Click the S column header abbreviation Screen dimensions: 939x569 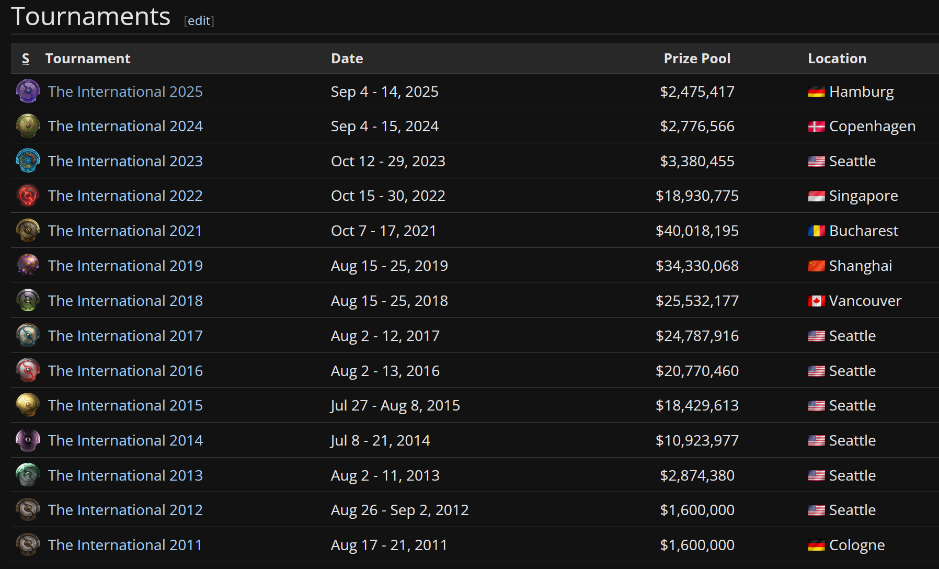[x=26, y=59]
